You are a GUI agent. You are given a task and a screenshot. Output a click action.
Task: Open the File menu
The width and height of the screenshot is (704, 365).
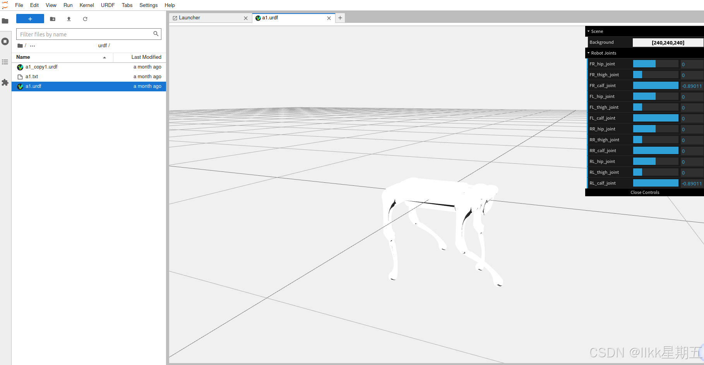click(x=19, y=5)
